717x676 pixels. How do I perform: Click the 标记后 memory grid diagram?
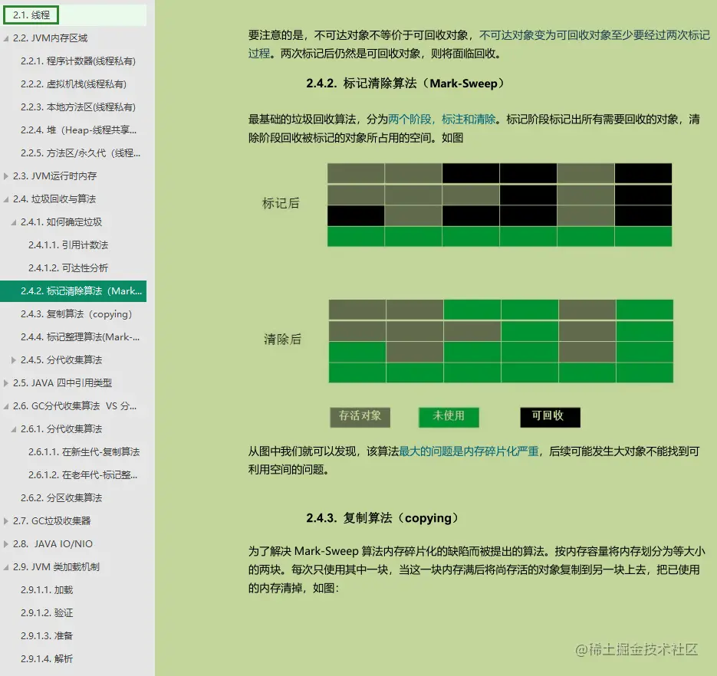point(499,205)
